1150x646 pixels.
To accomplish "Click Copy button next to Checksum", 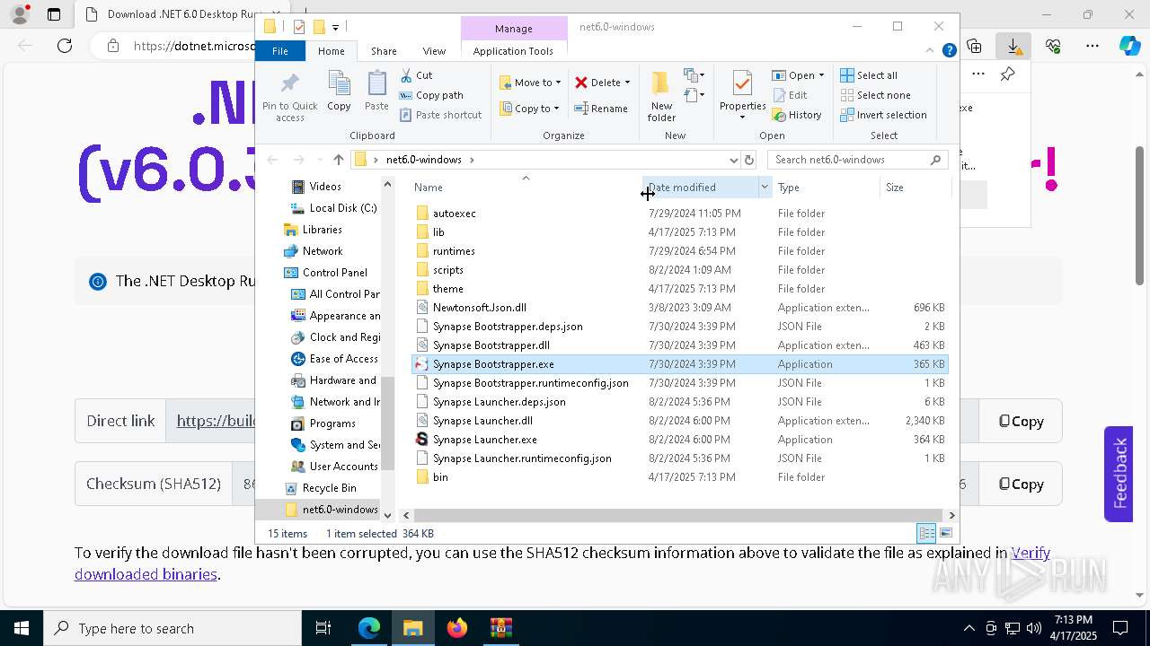I will (x=1021, y=484).
